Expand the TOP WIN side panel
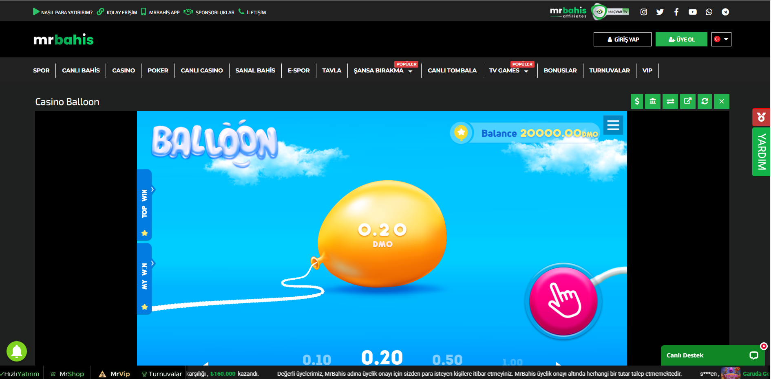This screenshot has width=771, height=379. [145, 204]
